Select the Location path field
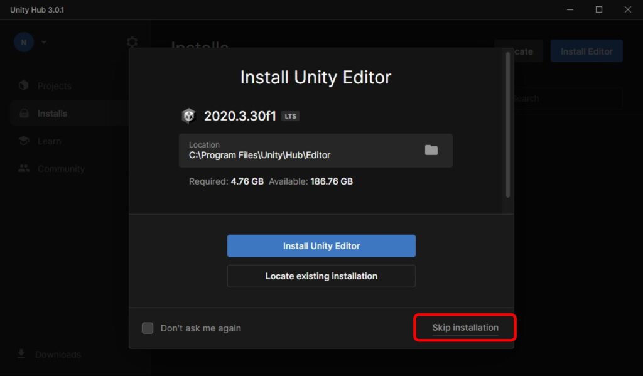 [x=316, y=151]
